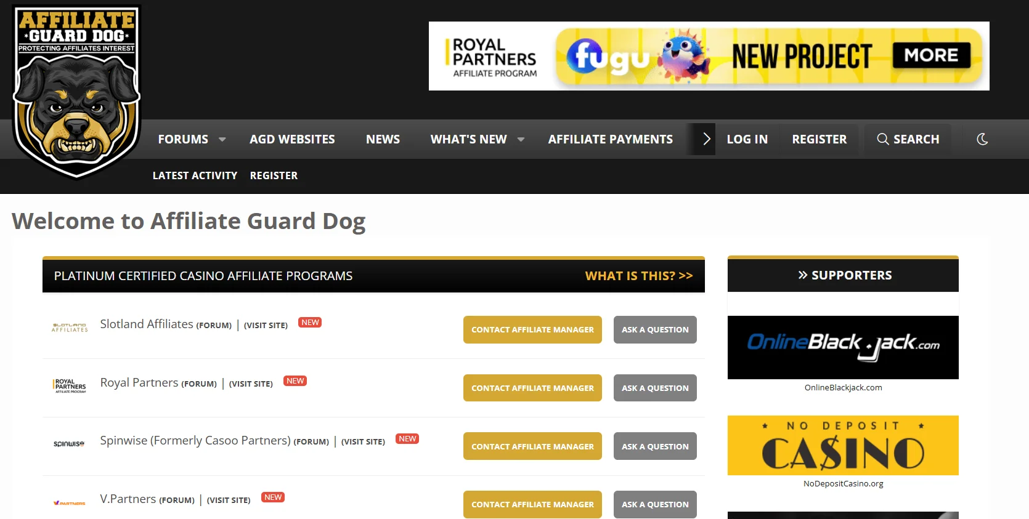Image resolution: width=1029 pixels, height=519 pixels.
Task: Go to the News section
Action: click(383, 139)
